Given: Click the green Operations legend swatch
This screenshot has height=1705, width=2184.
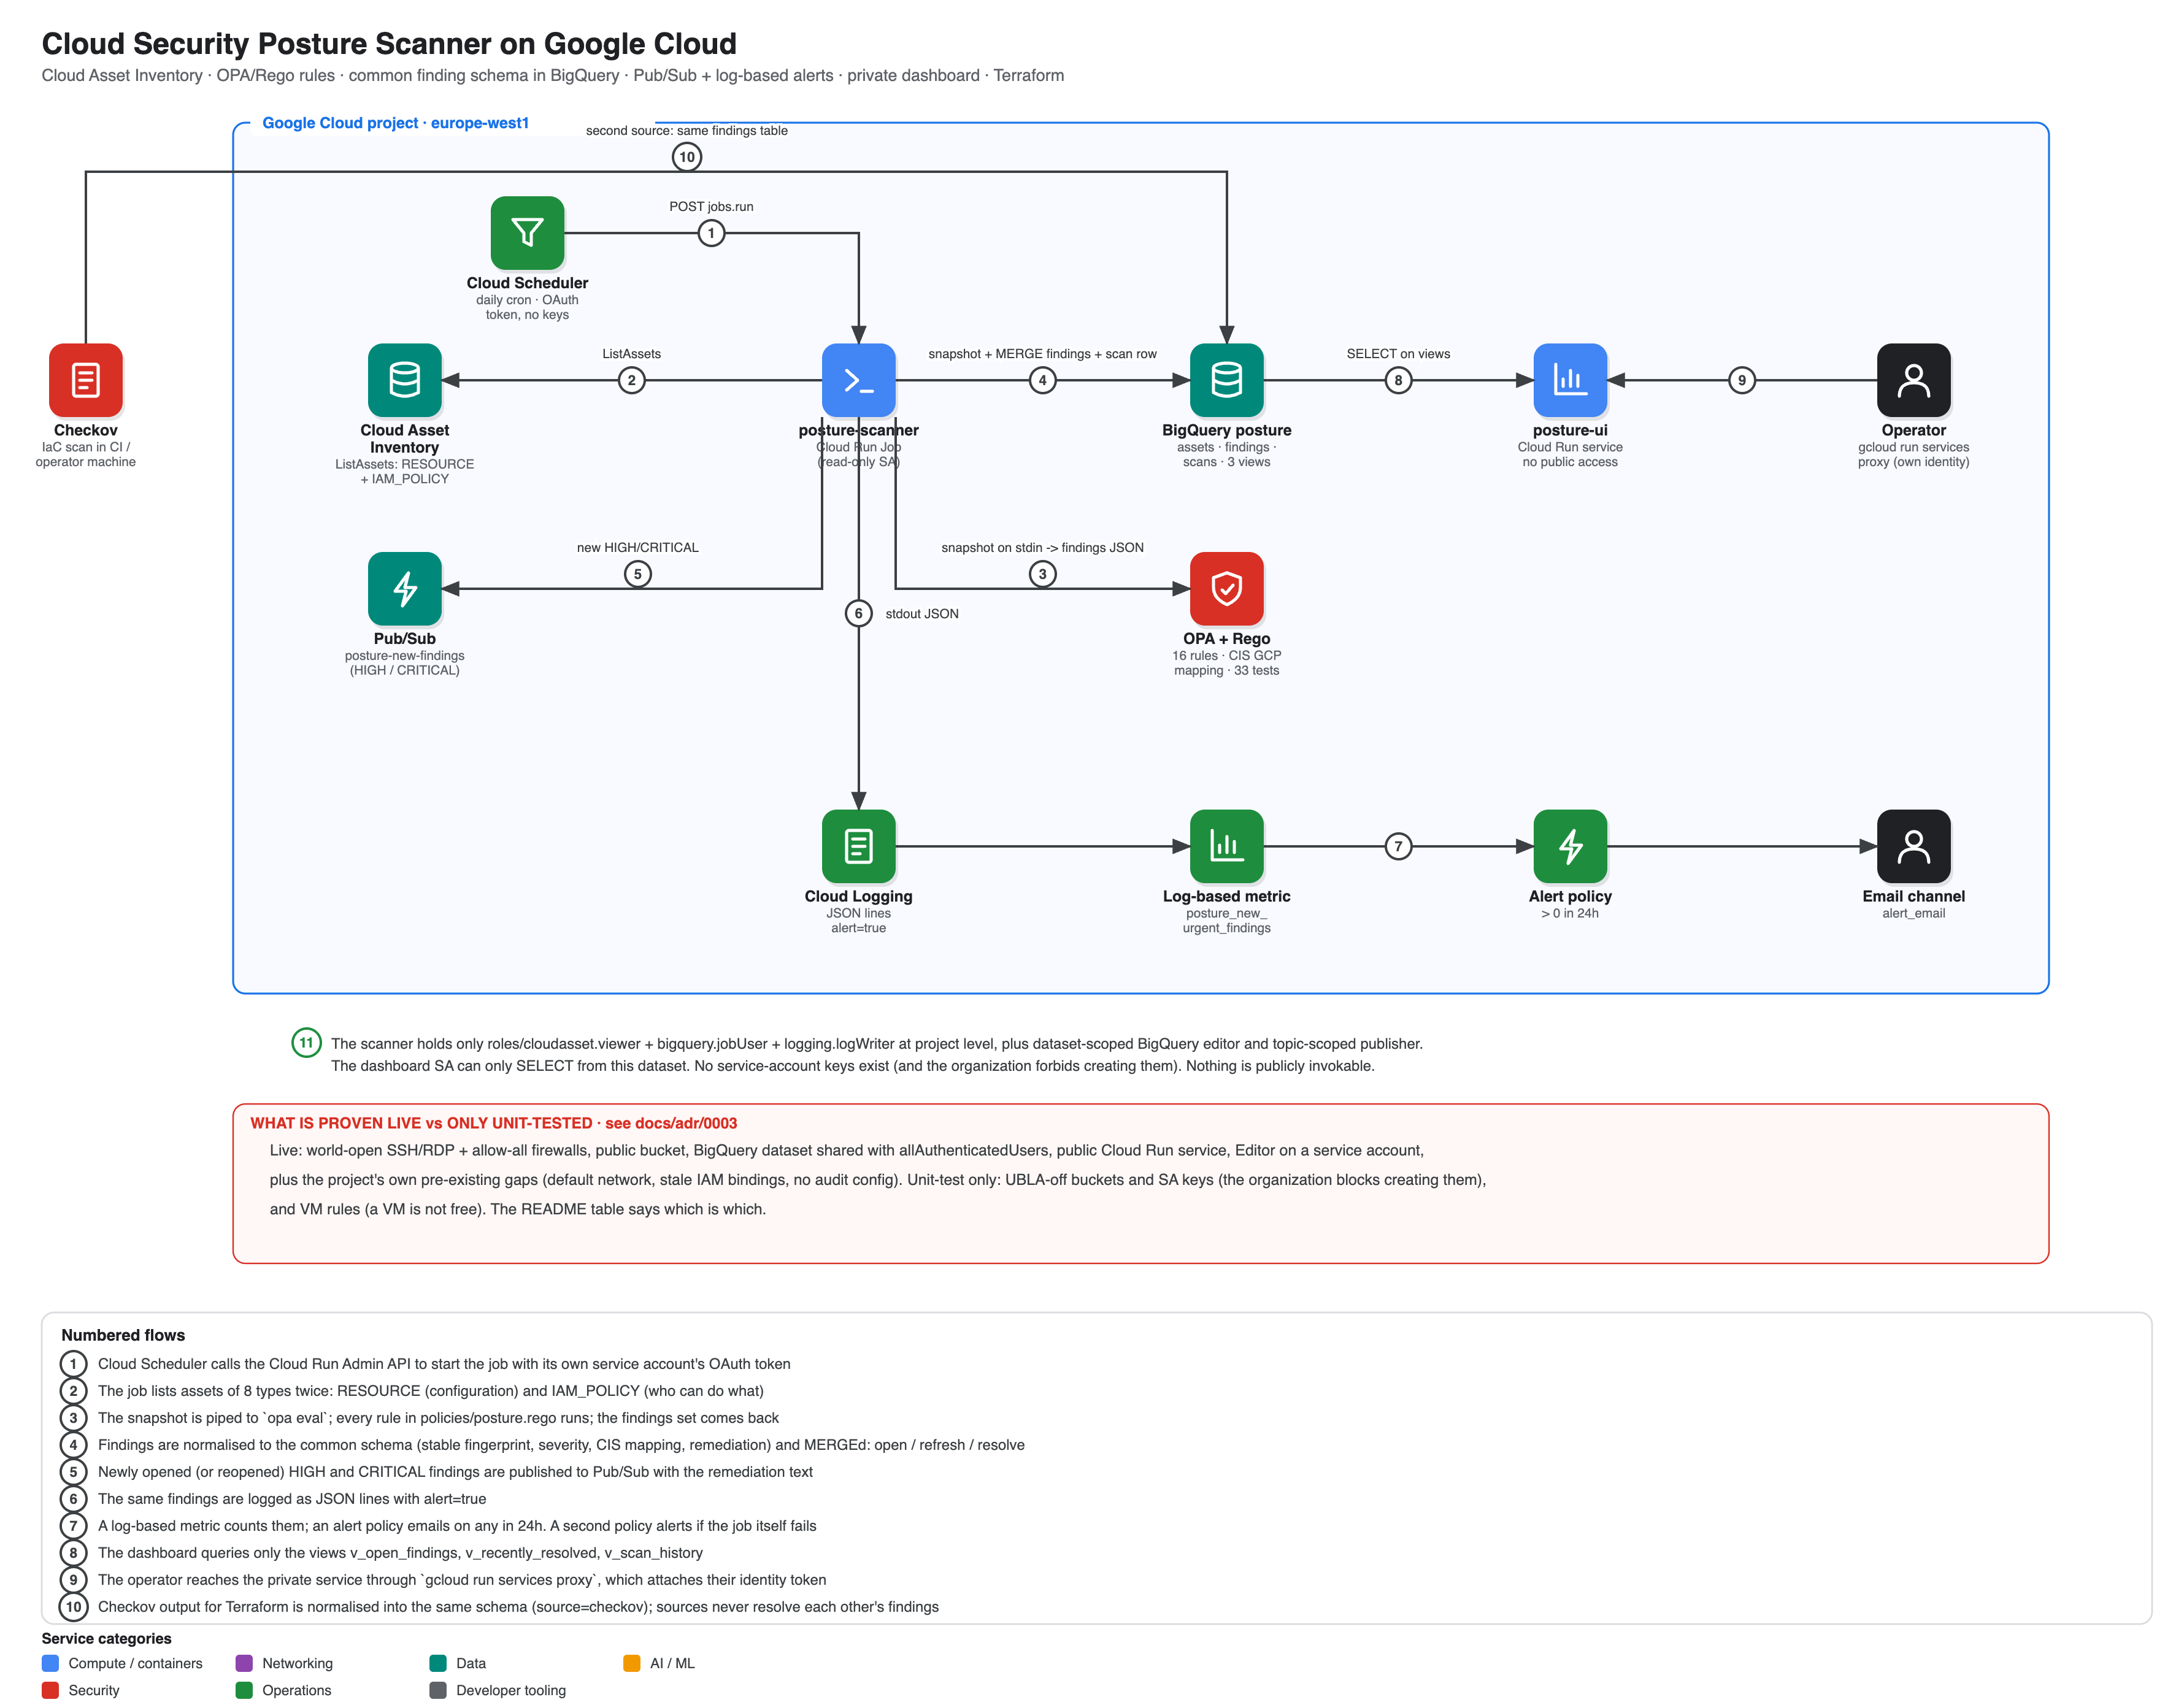Looking at the screenshot, I should (x=244, y=1690).
